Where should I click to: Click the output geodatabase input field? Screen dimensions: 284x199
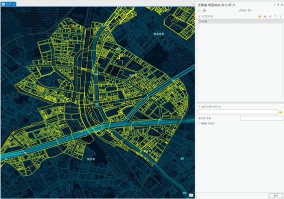pyautogui.click(x=237, y=112)
